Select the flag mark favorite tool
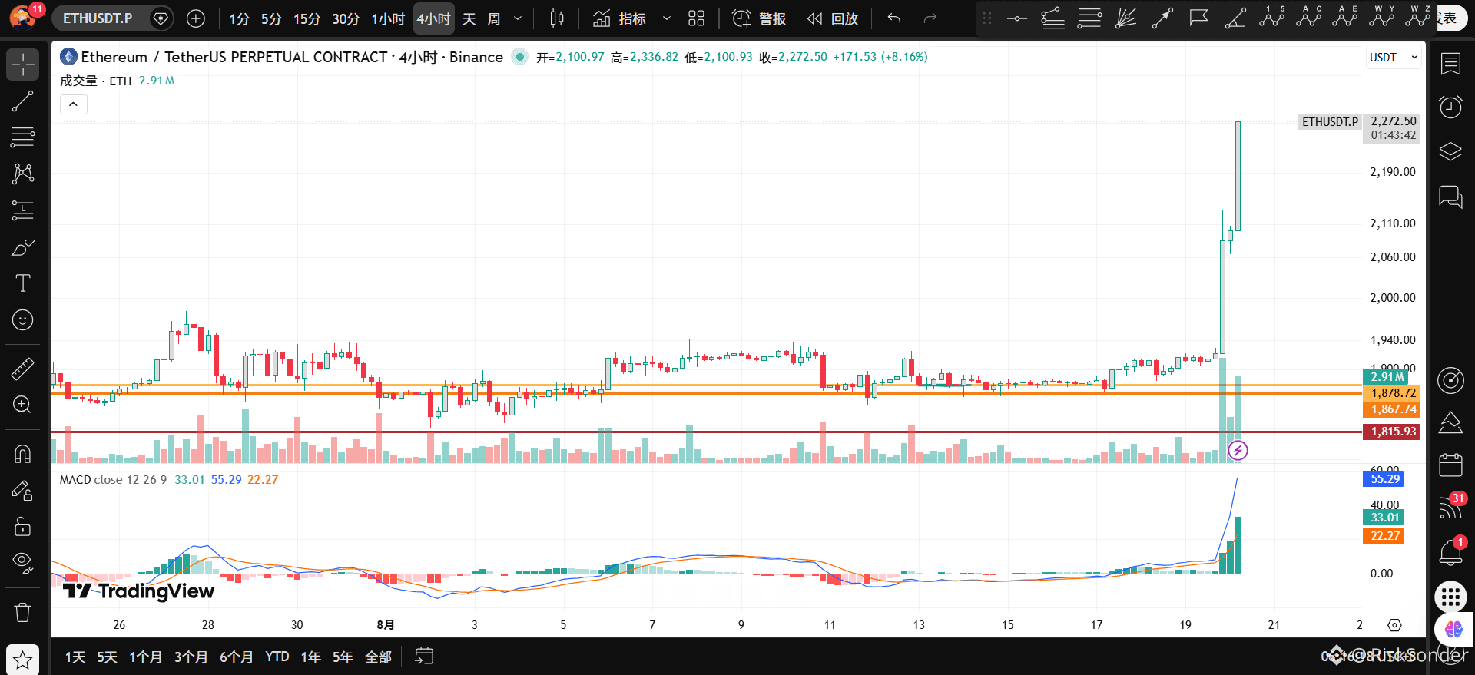Image resolution: width=1475 pixels, height=675 pixels. 1199,18
